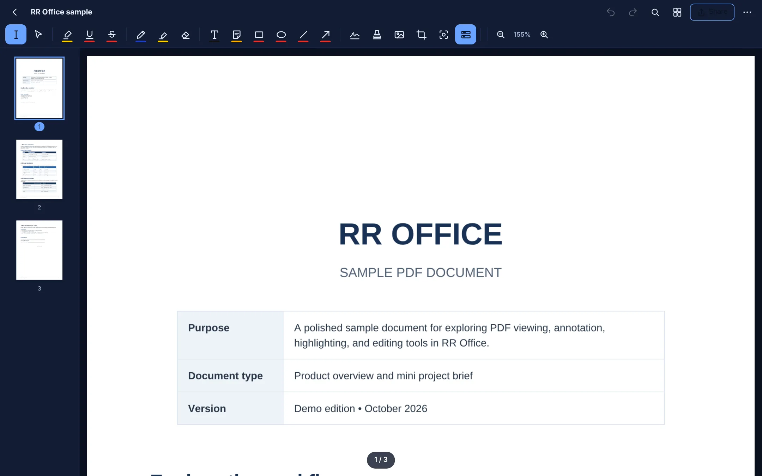Click the 155% zoom level value
Screen dimensions: 762x476
click(x=522, y=35)
